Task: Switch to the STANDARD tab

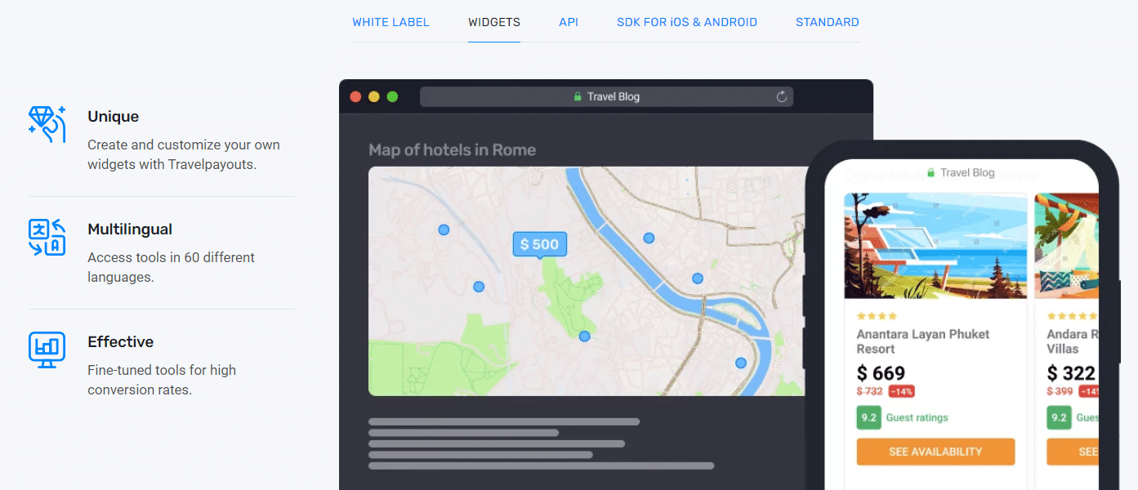Action: point(827,22)
